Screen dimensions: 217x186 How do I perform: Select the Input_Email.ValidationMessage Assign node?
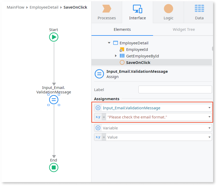(x=53, y=100)
